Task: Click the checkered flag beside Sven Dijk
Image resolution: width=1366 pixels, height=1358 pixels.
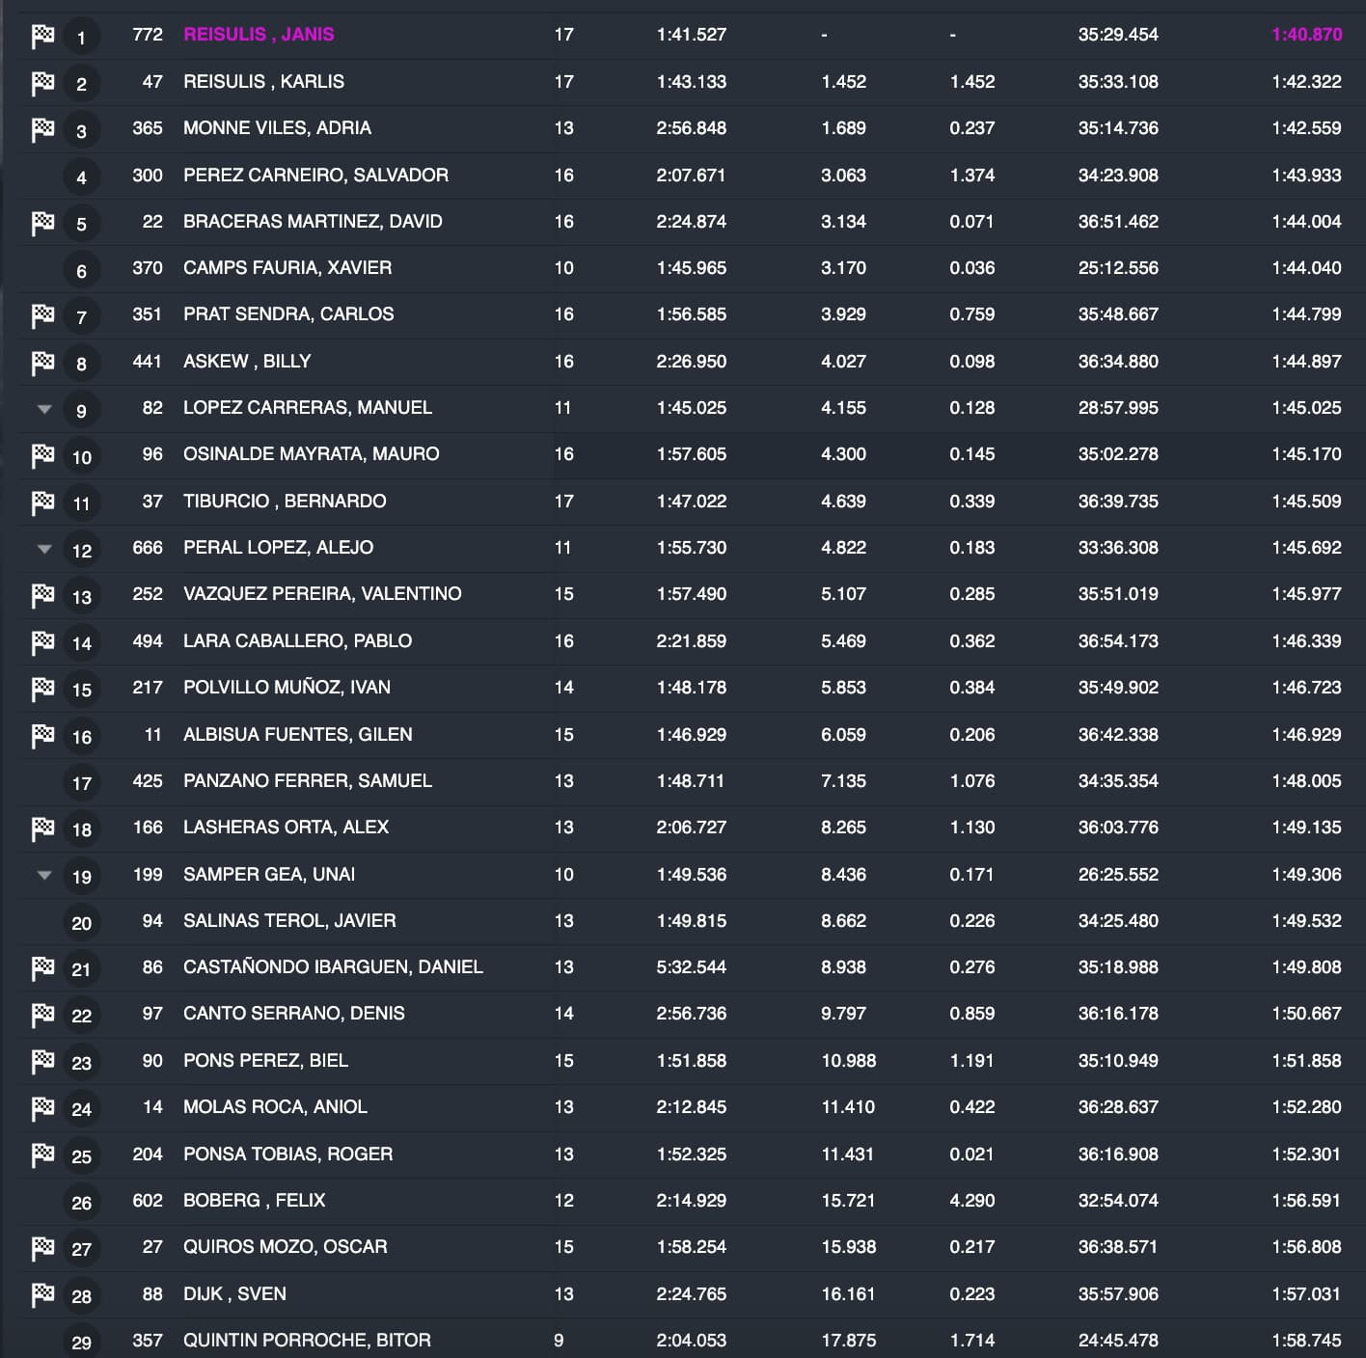Action: [42, 1295]
